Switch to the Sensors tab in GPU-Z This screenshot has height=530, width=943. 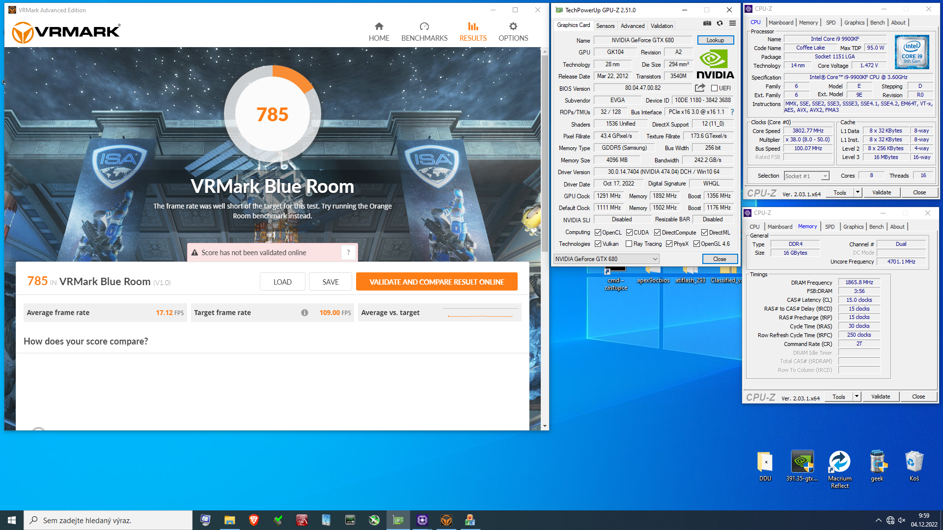click(605, 26)
